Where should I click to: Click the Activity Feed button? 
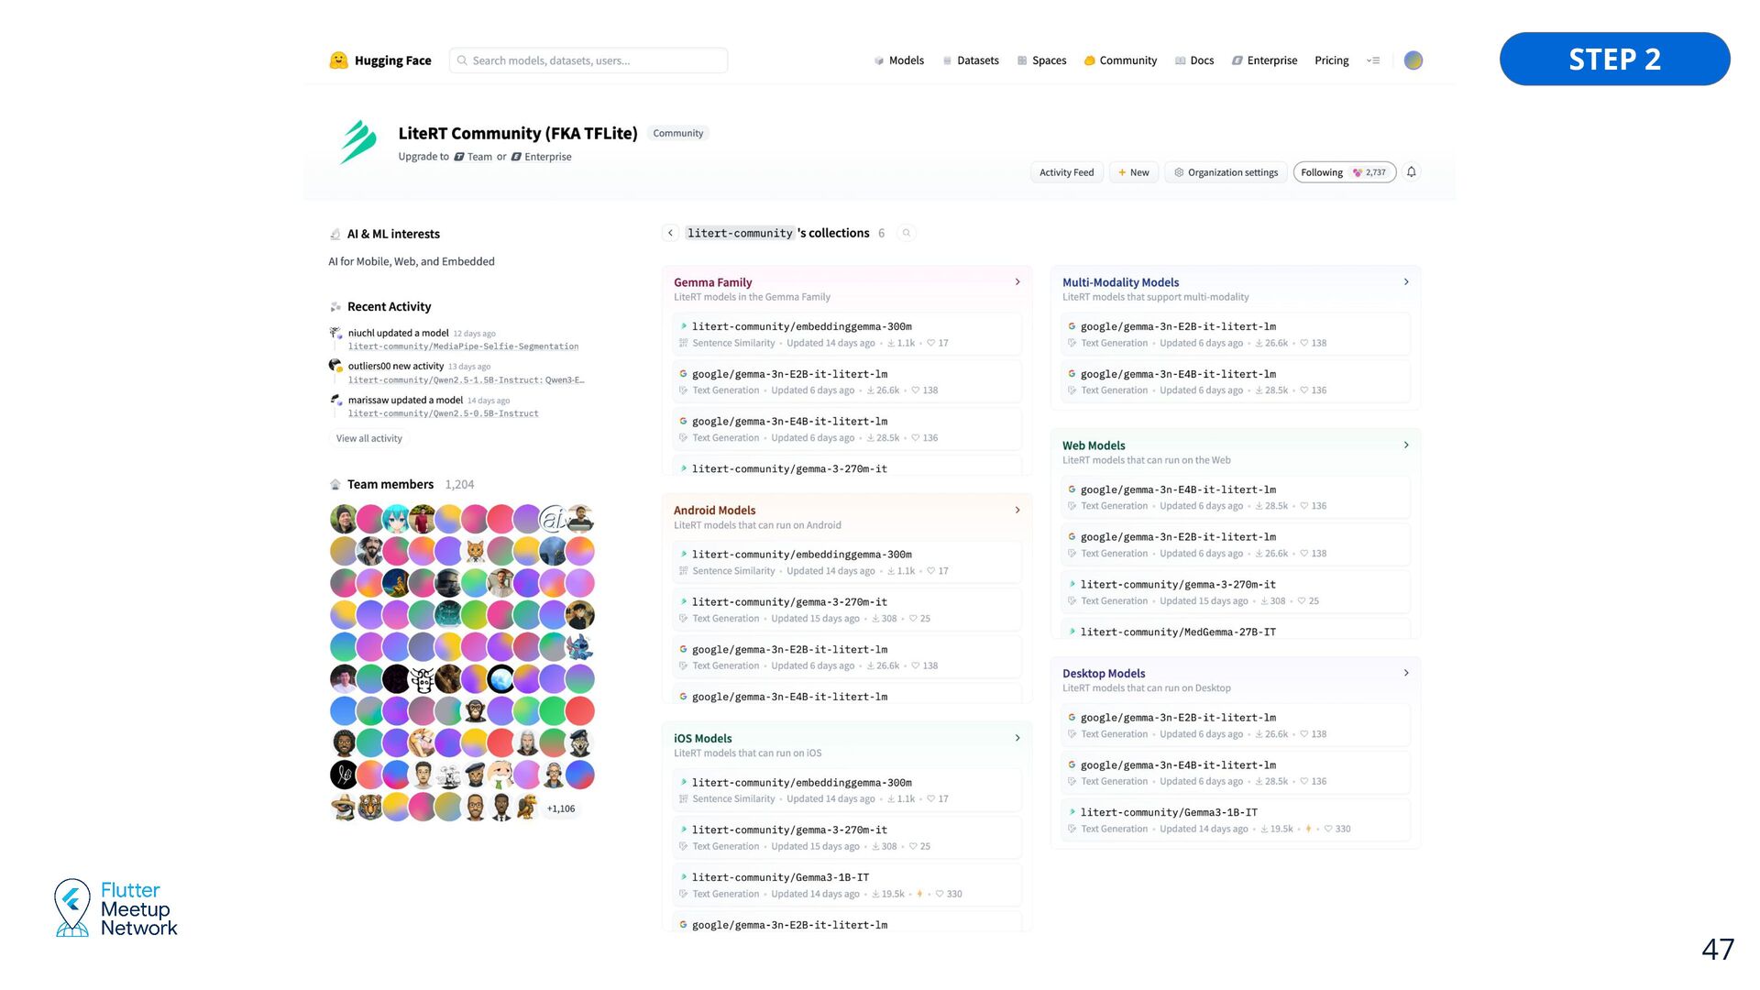pos(1066,172)
